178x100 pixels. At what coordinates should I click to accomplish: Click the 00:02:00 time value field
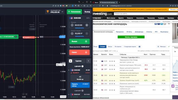click(78, 25)
